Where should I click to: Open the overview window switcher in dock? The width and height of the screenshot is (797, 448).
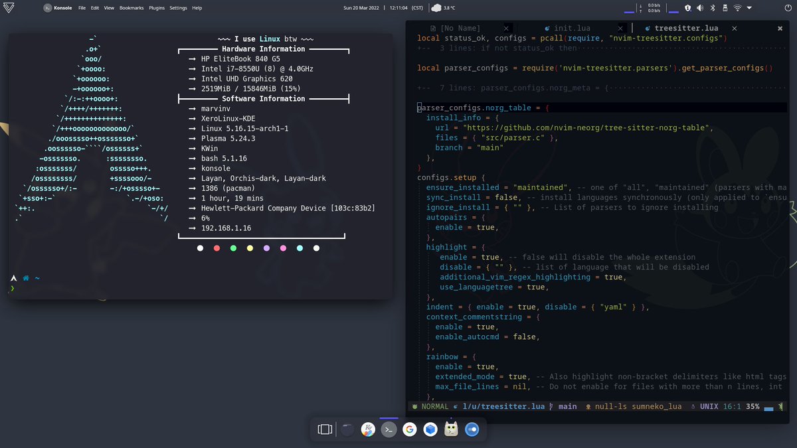point(325,429)
